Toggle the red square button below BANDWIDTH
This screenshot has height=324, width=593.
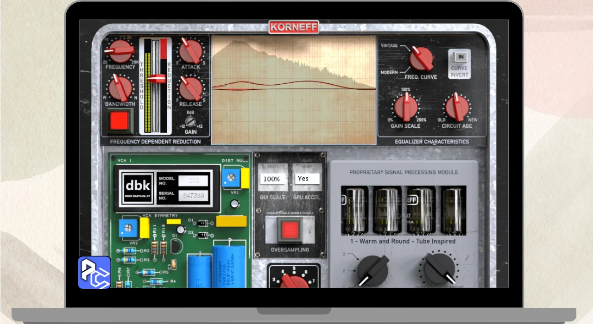[x=119, y=120]
